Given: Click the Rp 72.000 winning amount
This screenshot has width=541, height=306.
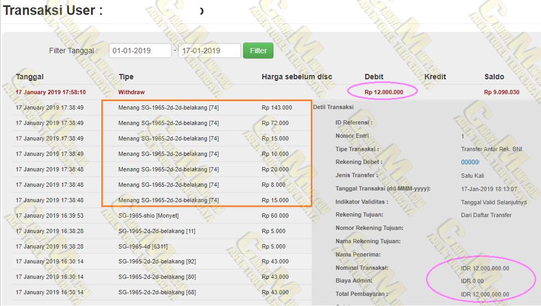Looking at the screenshot, I should [x=275, y=123].
